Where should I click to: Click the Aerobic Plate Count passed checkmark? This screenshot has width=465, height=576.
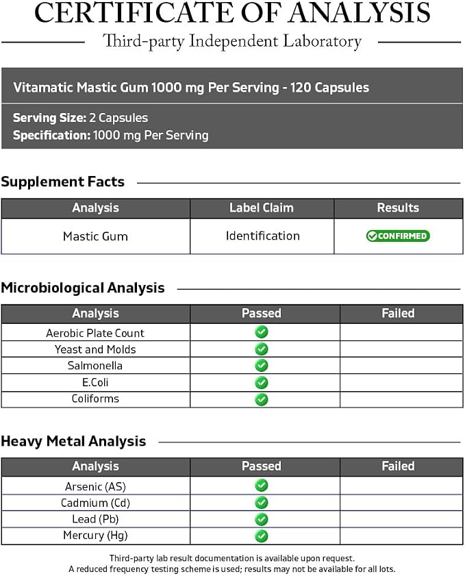[262, 332]
